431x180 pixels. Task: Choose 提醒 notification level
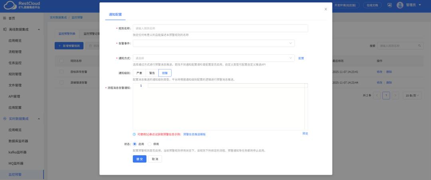(165, 73)
